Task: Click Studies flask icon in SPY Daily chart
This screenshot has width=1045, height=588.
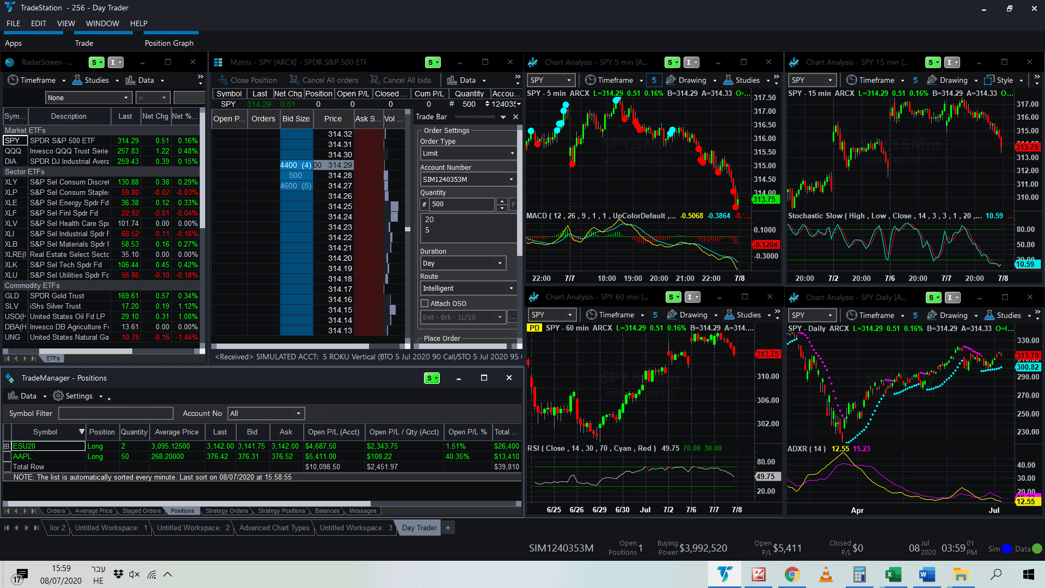Action: click(x=989, y=315)
